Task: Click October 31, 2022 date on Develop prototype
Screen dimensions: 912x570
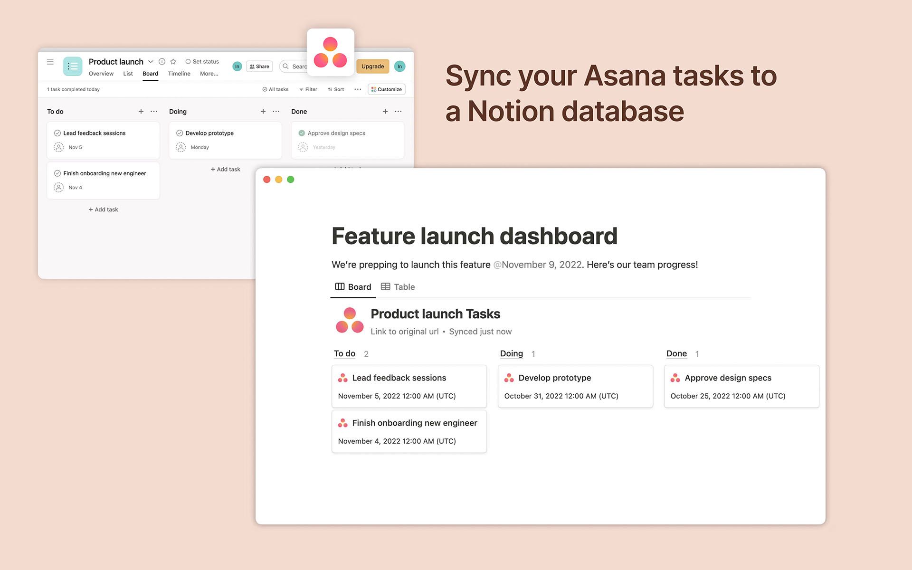Action: click(x=561, y=396)
